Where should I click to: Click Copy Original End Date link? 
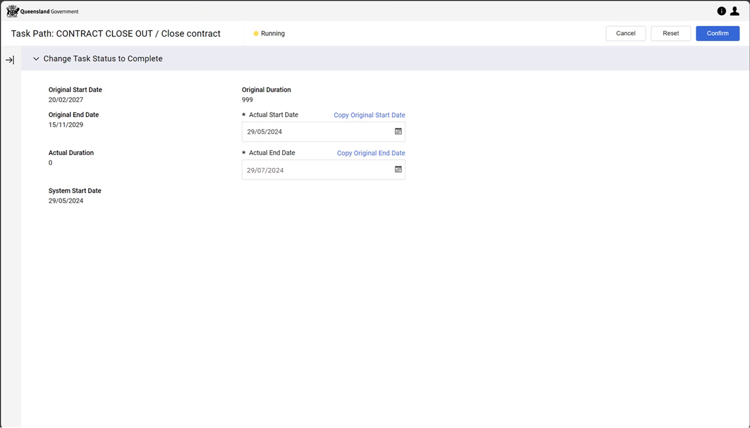click(371, 153)
